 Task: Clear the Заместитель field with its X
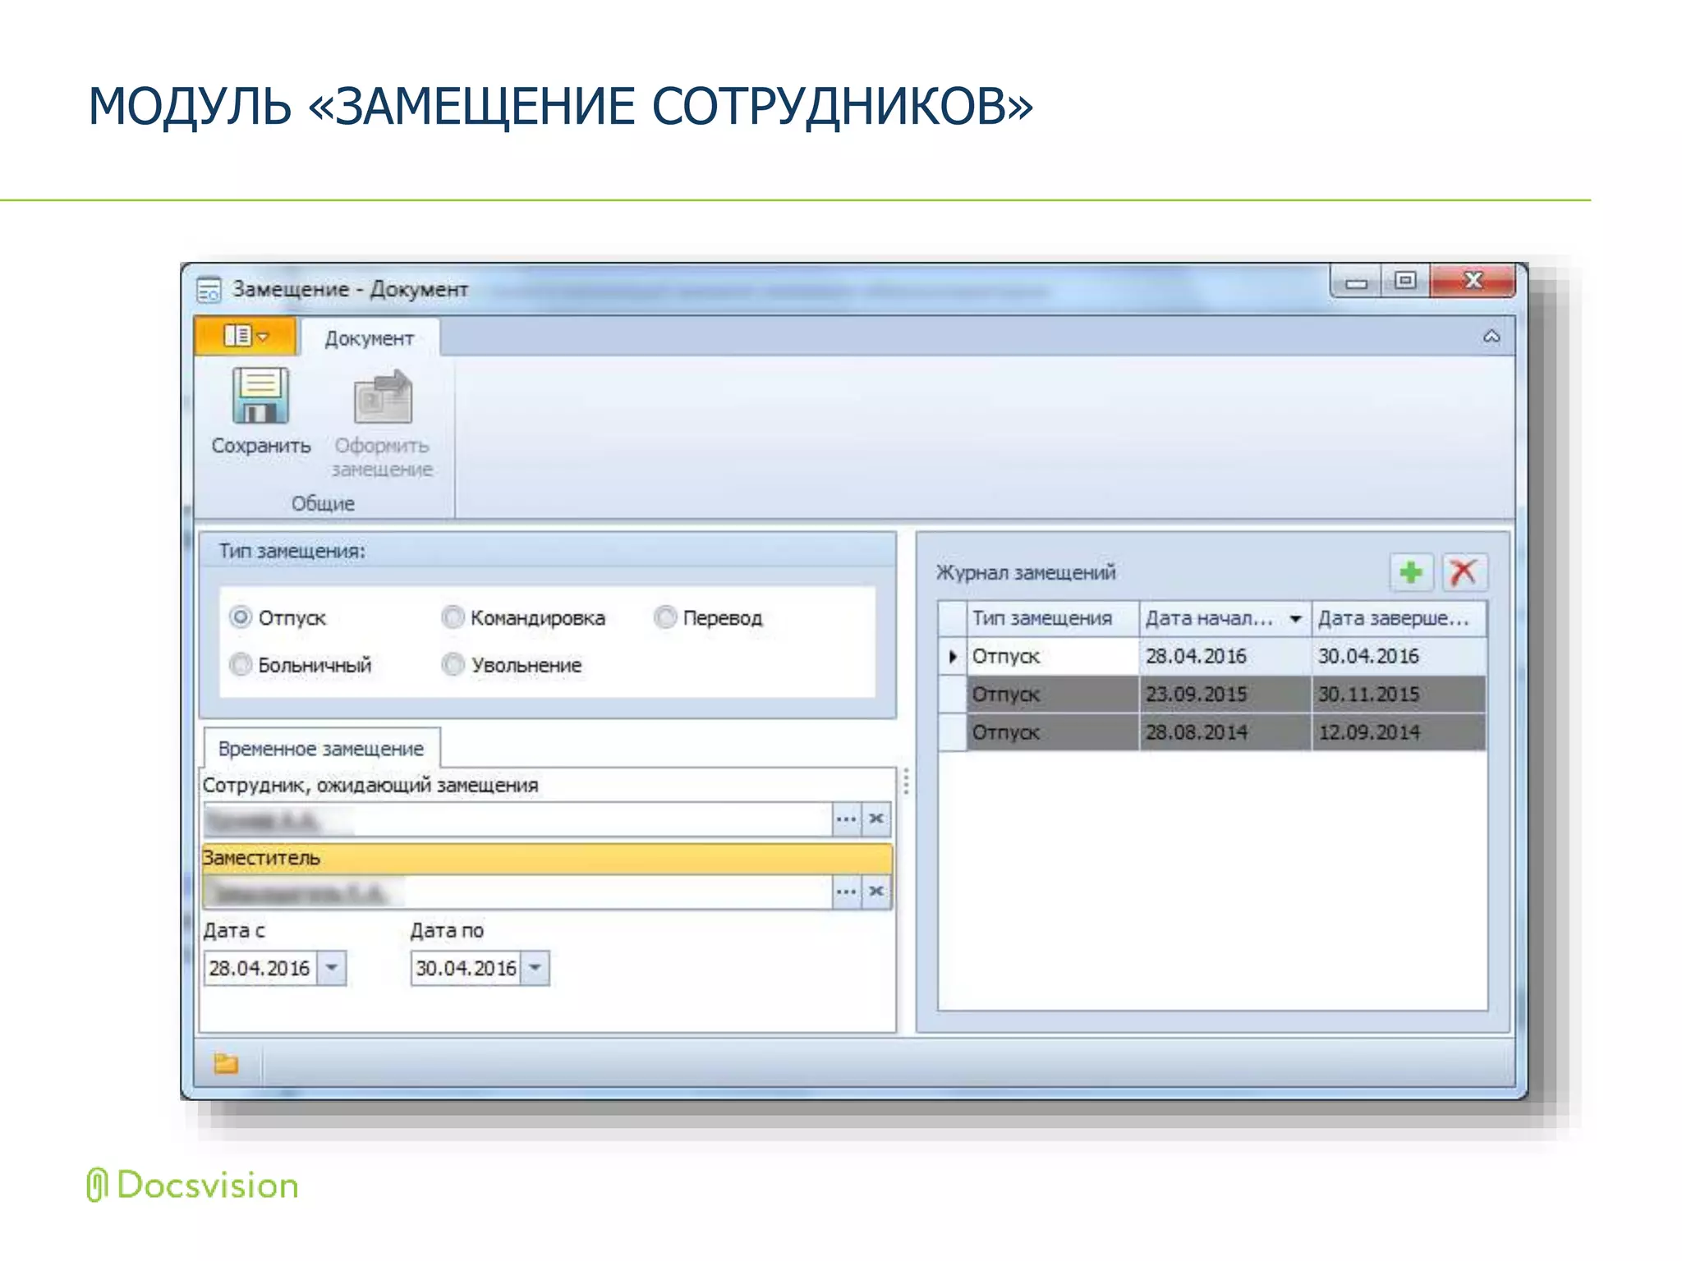(876, 892)
